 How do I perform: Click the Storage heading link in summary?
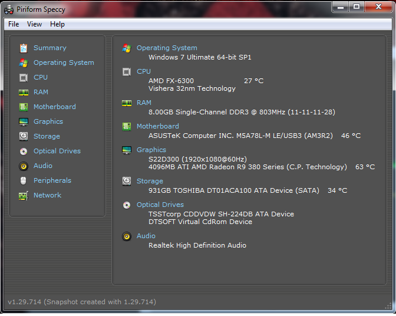point(150,181)
